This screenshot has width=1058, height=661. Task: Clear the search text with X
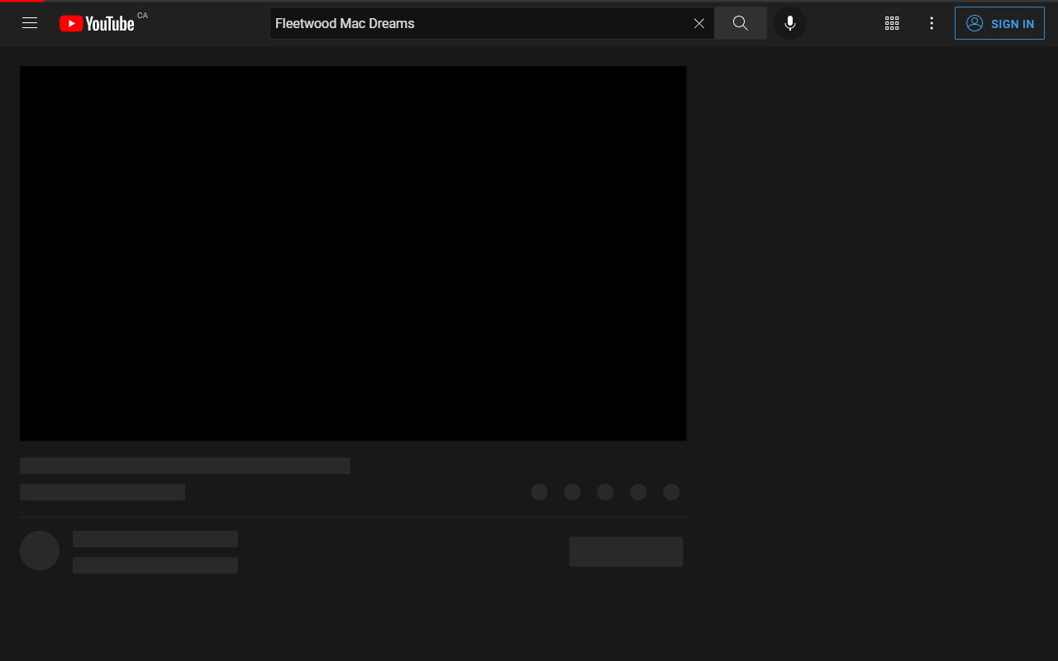click(x=699, y=23)
